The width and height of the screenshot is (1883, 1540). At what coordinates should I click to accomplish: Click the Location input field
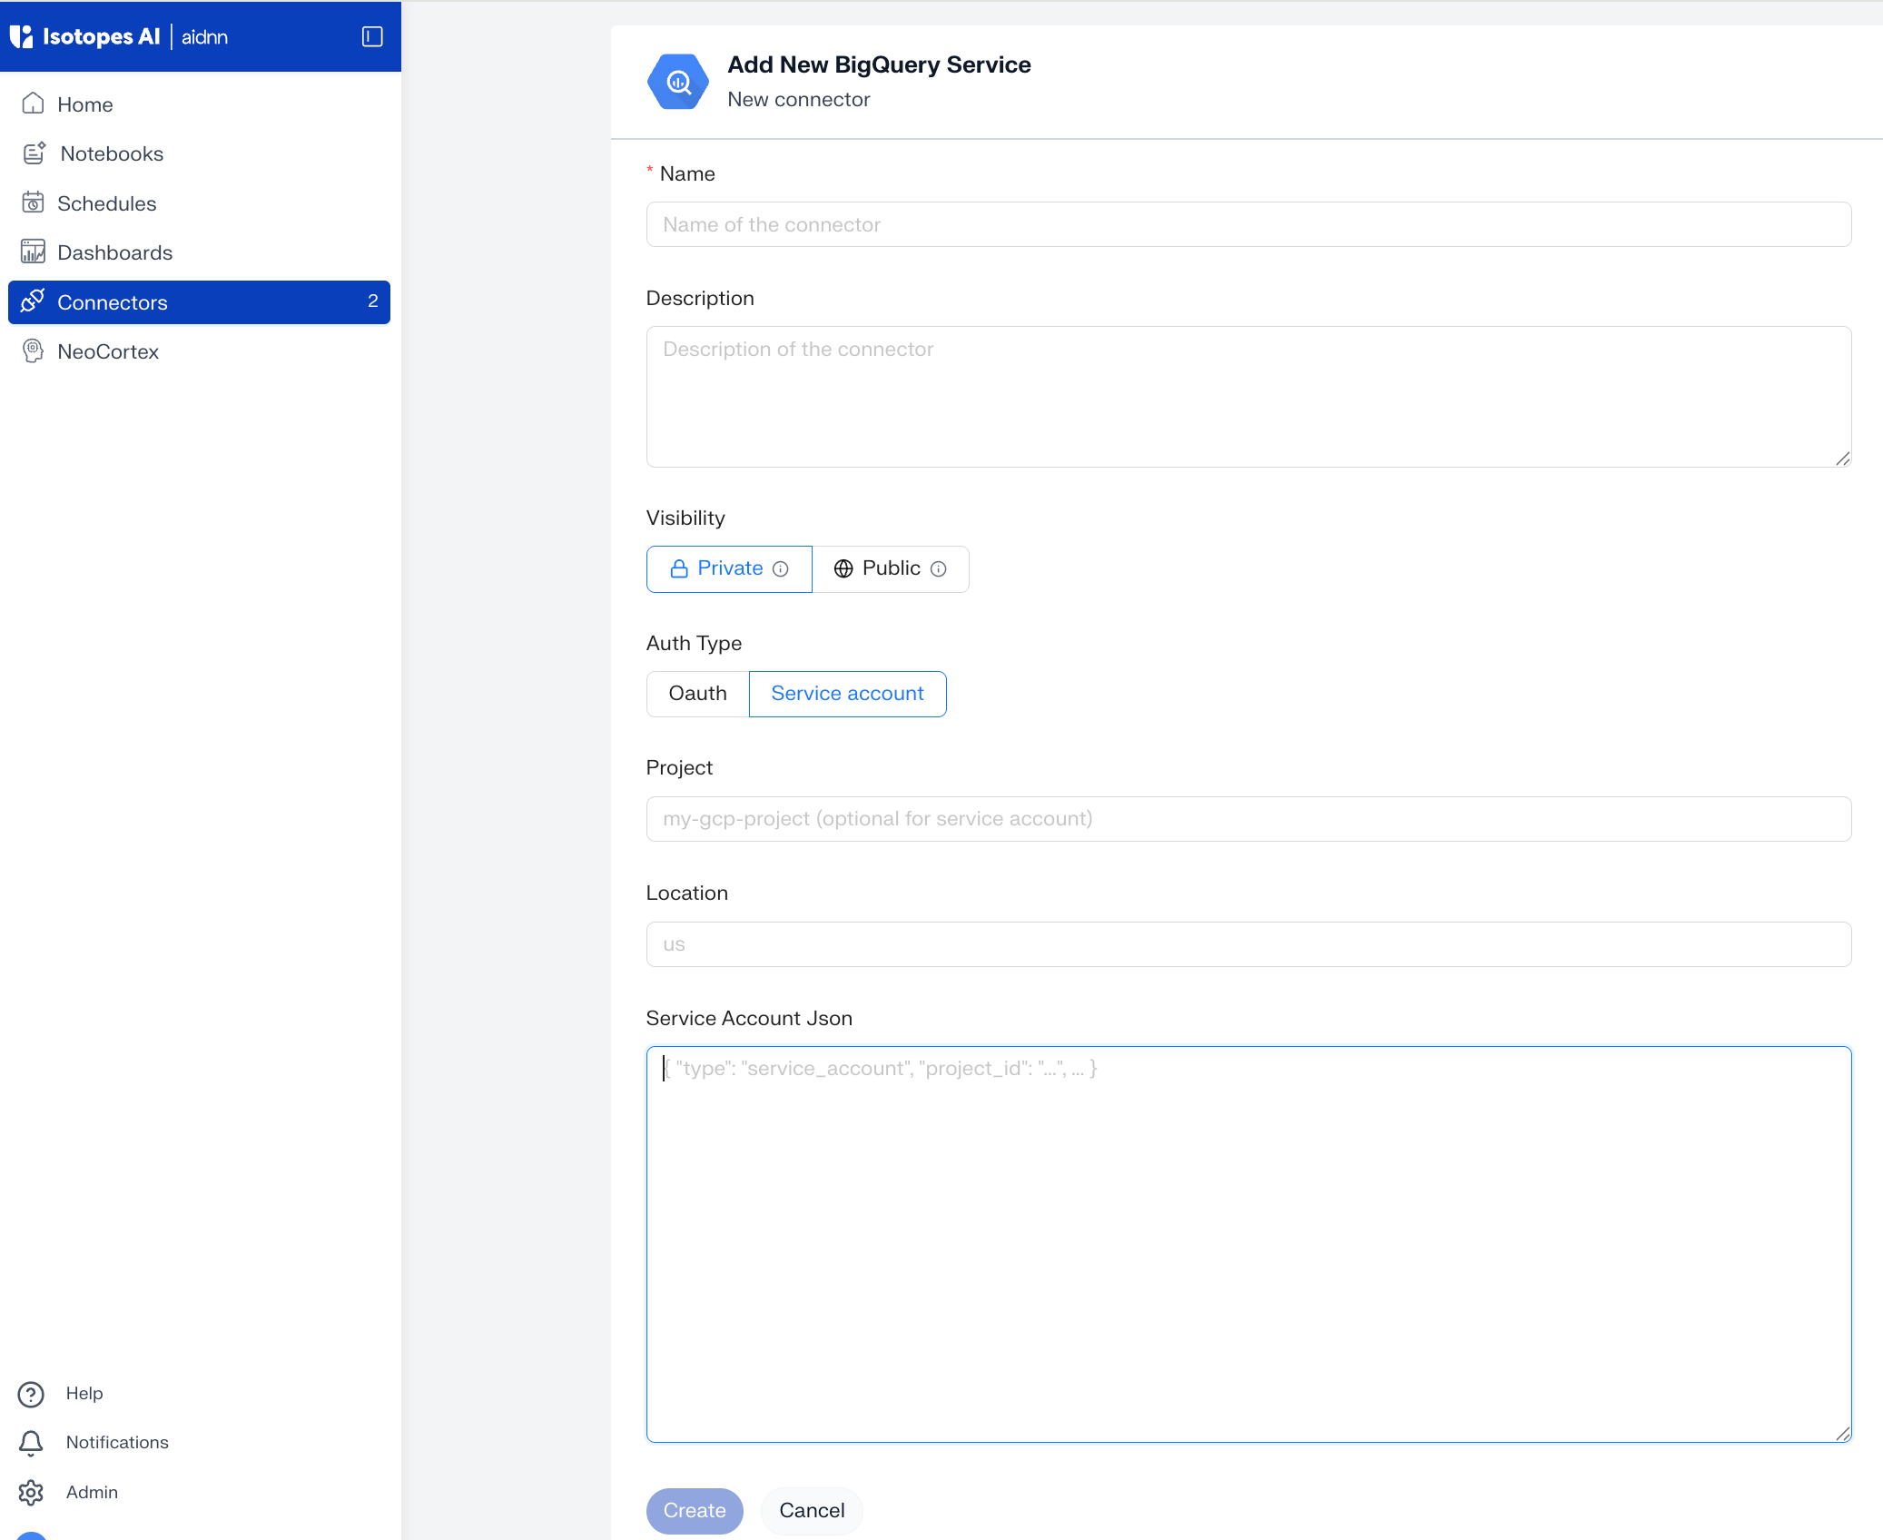[1248, 944]
